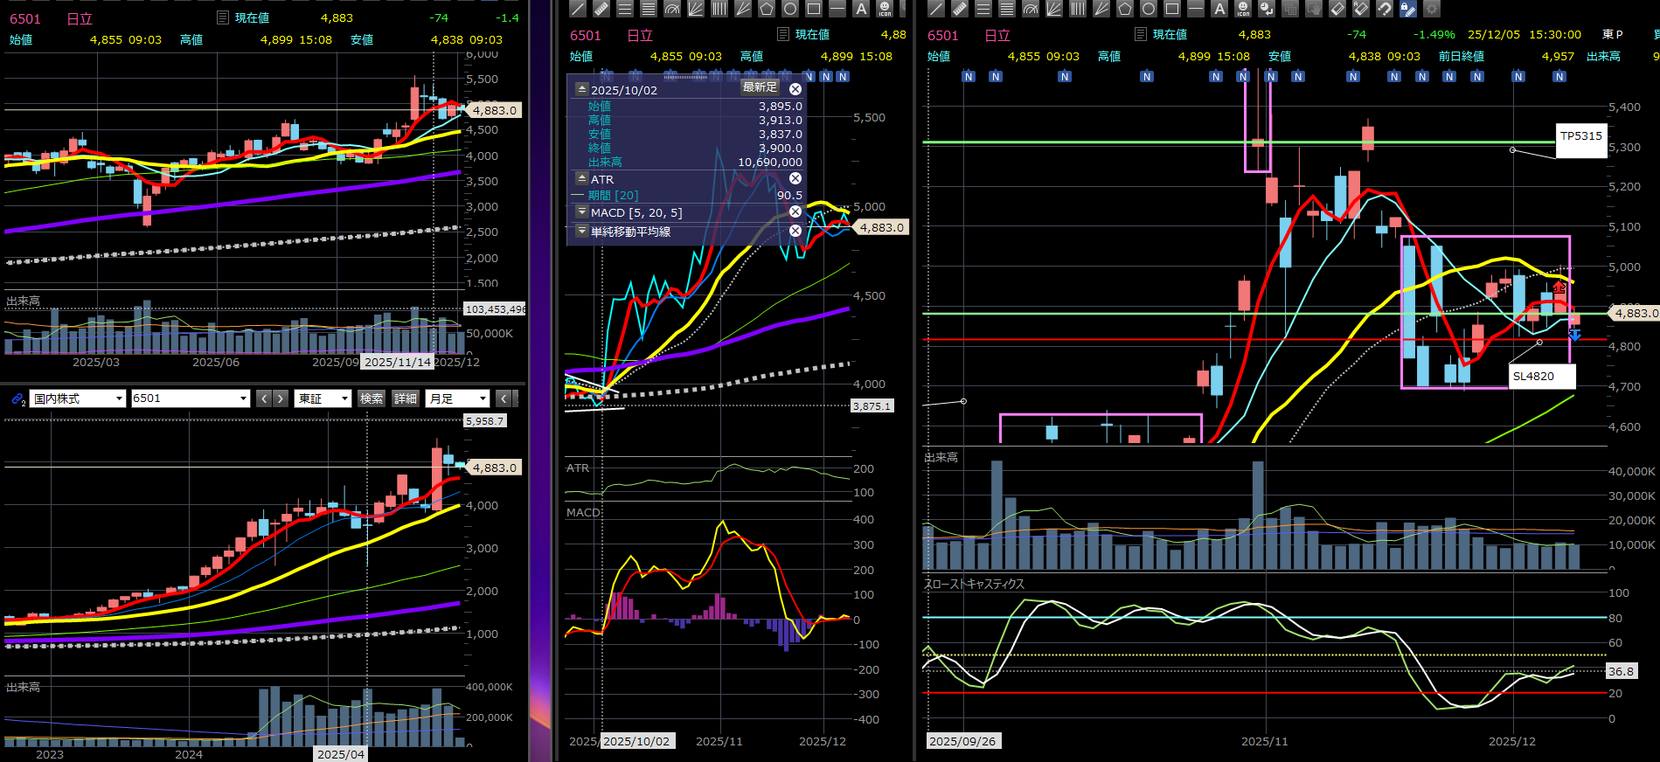The height and width of the screenshot is (762, 1660).
Task: Pick the circle drawing tool in middle chart toolbar
Action: click(x=790, y=9)
